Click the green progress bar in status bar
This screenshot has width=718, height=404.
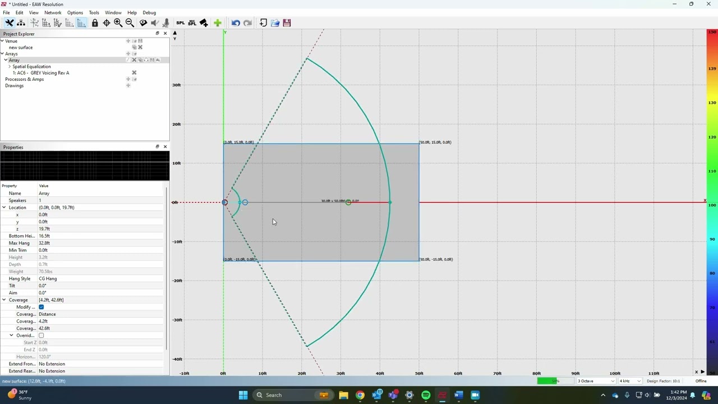(x=555, y=381)
